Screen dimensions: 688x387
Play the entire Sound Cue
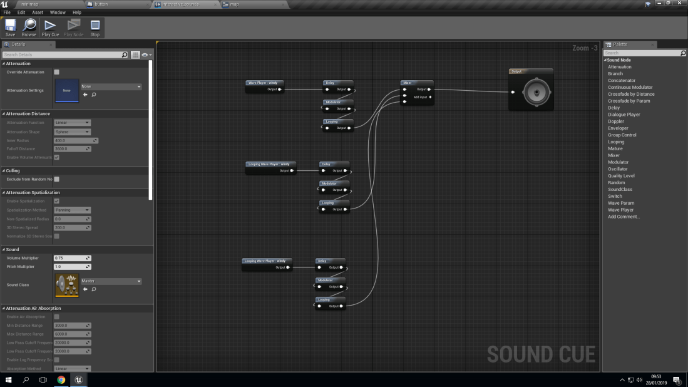point(50,26)
